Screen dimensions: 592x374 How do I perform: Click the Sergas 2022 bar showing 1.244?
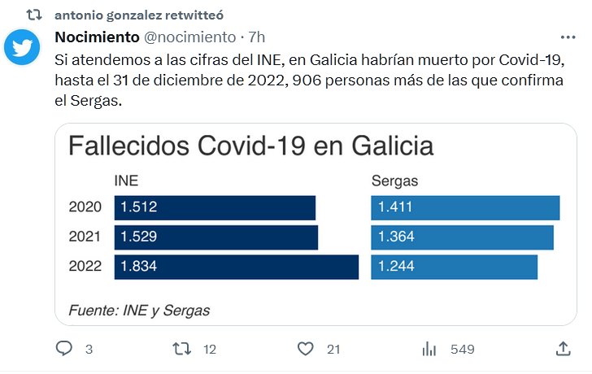[454, 267]
